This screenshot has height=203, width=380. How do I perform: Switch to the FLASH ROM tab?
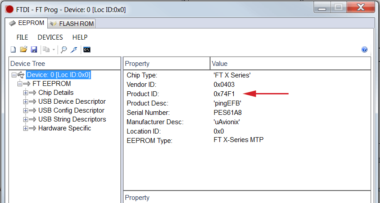click(72, 24)
